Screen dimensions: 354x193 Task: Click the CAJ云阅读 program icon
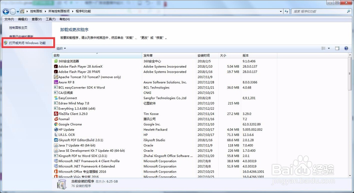click(x=56, y=92)
